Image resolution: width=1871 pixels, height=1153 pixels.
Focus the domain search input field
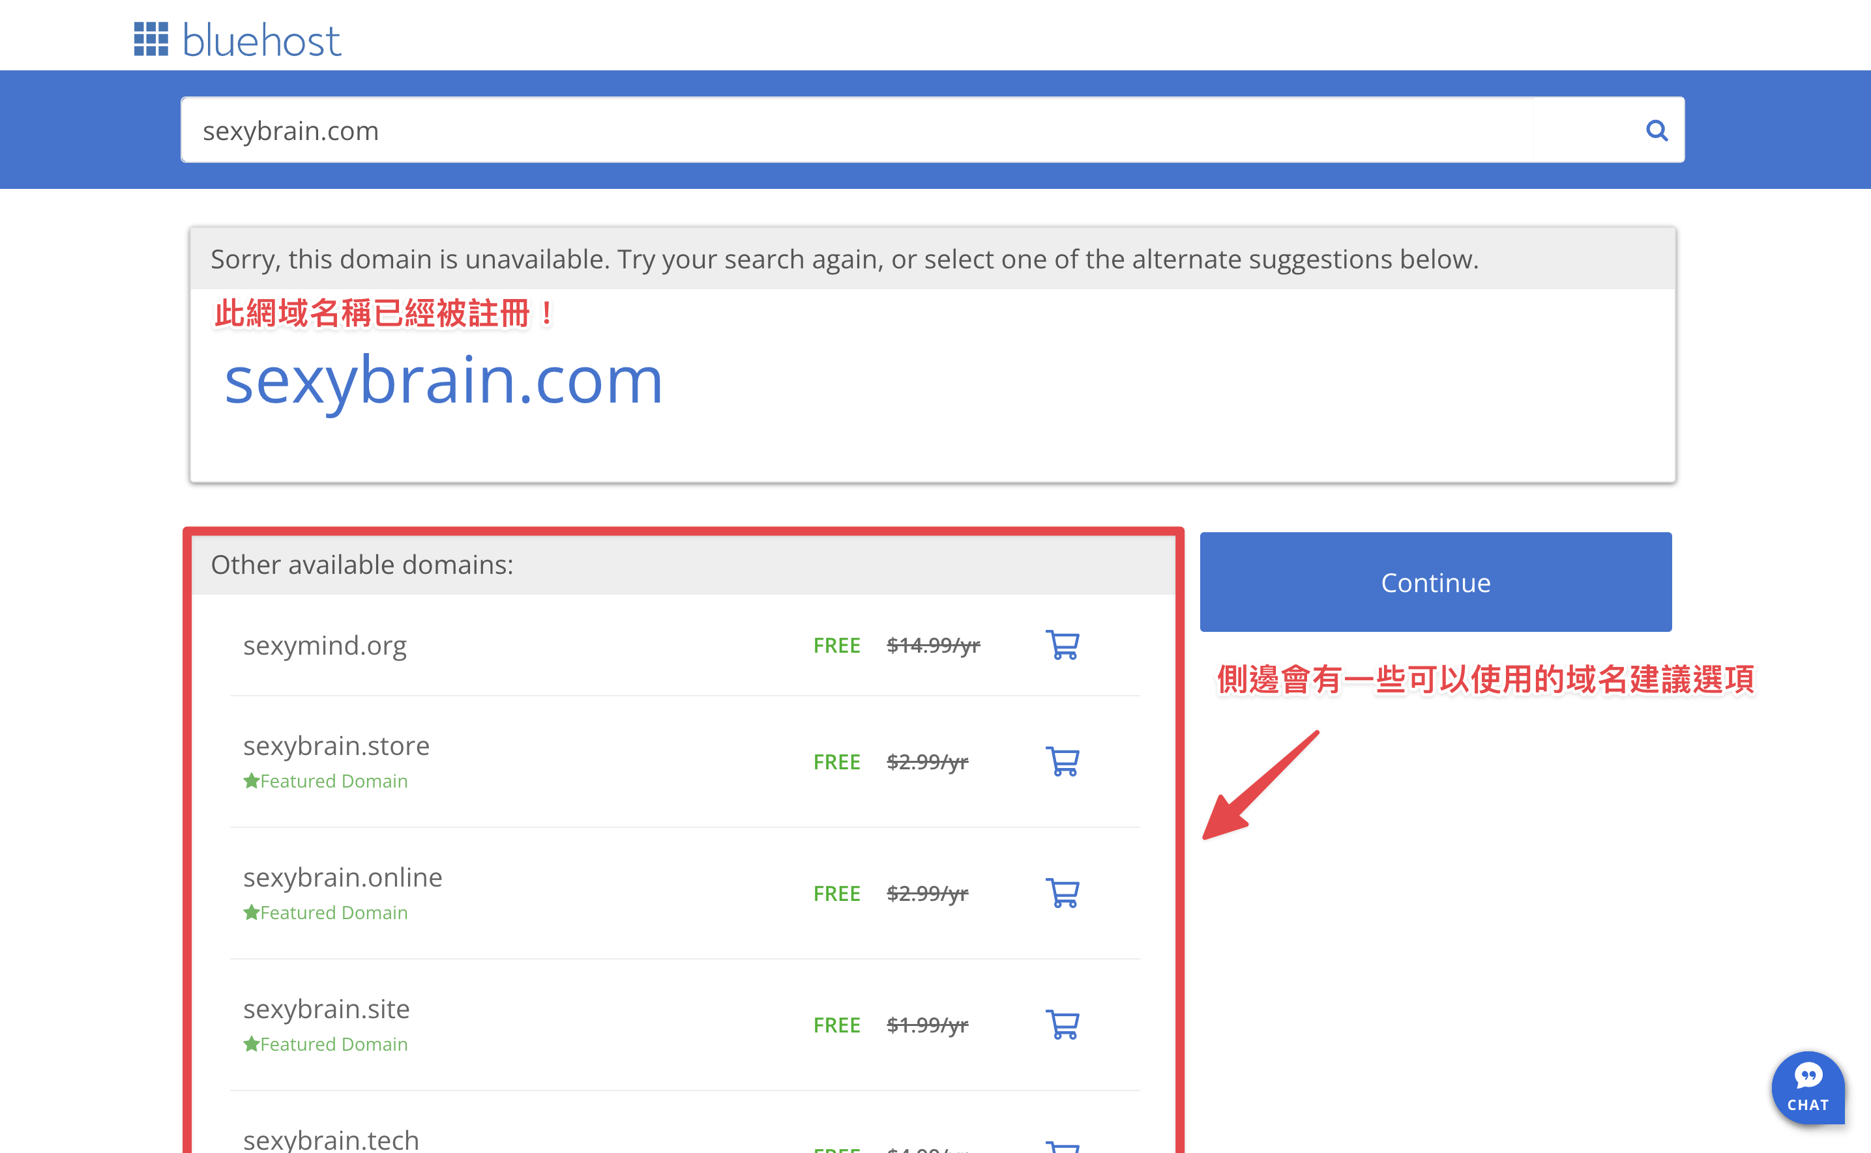coord(857,130)
